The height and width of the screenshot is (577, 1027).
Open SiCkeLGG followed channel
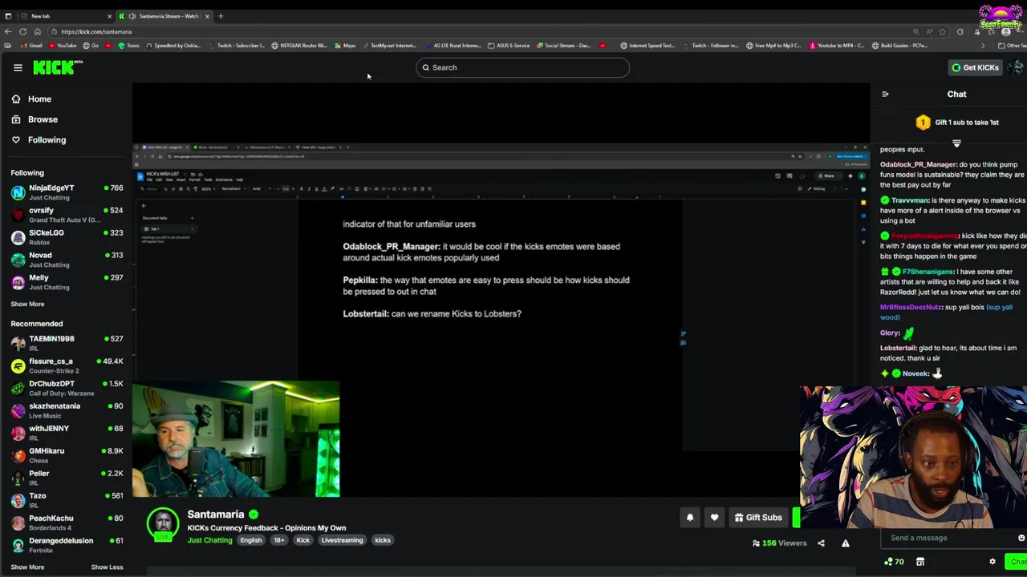coord(67,237)
